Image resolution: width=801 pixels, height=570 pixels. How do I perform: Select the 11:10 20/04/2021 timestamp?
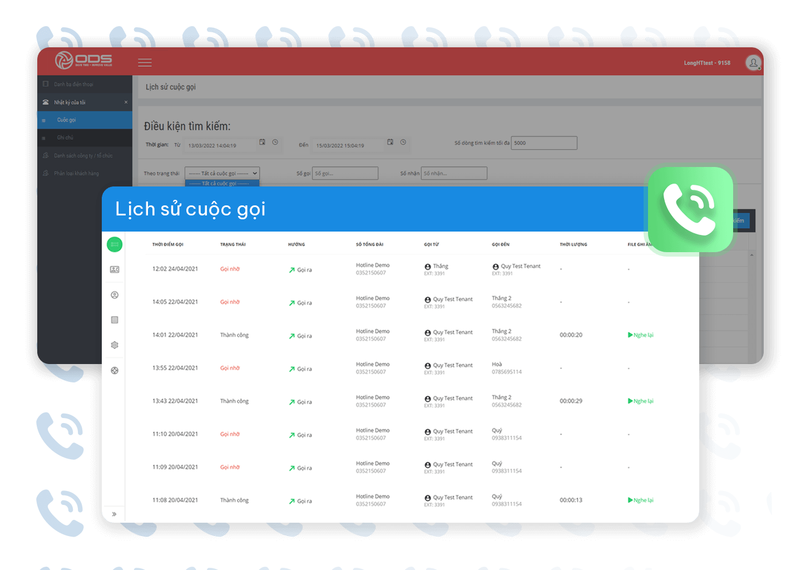point(175,434)
